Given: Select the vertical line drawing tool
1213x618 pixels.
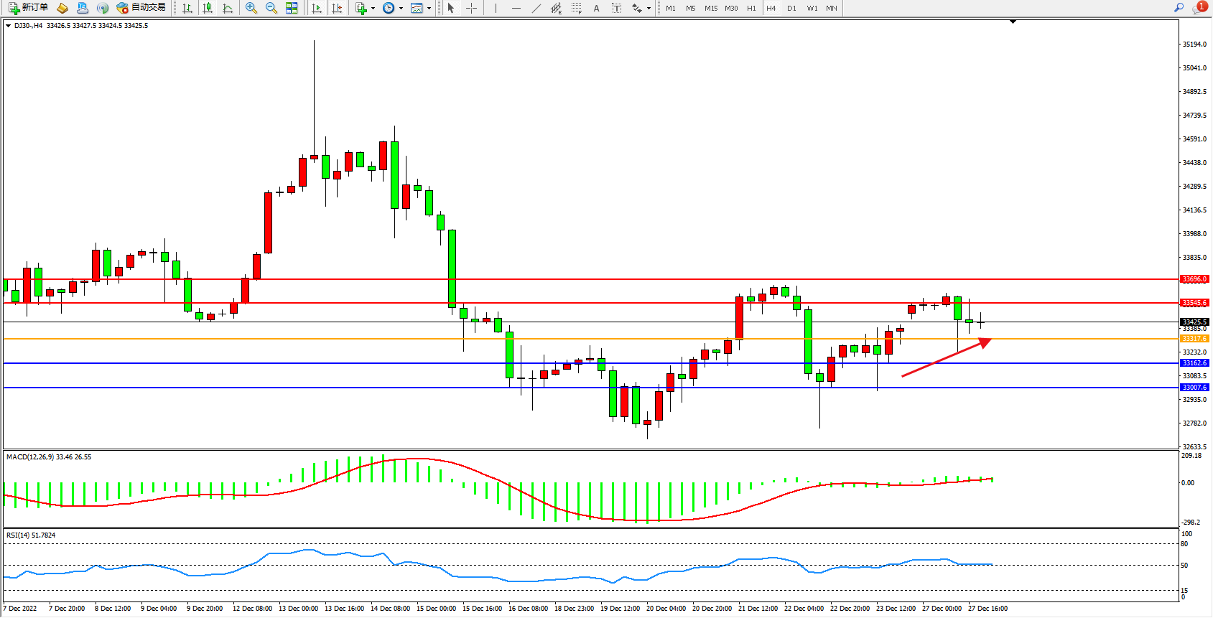Looking at the screenshot, I should pos(496,8).
